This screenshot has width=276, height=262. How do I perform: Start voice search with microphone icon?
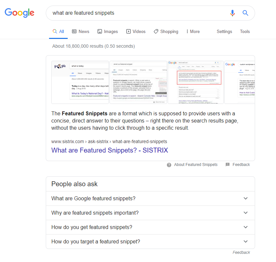233,13
